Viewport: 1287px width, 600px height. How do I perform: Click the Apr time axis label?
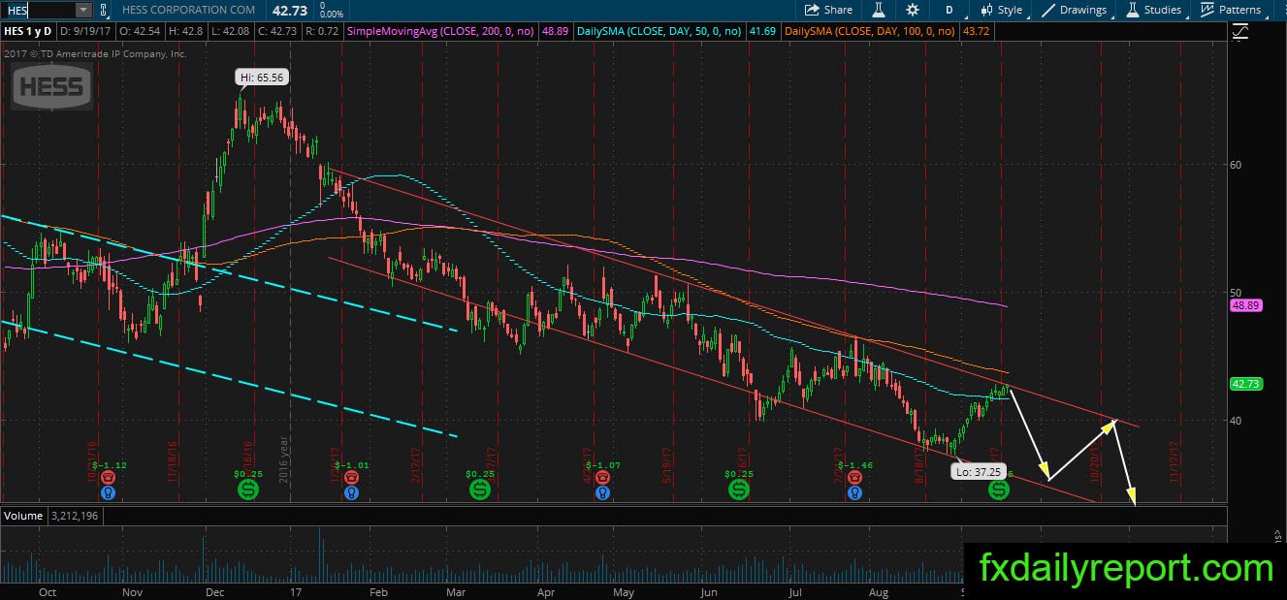click(546, 592)
